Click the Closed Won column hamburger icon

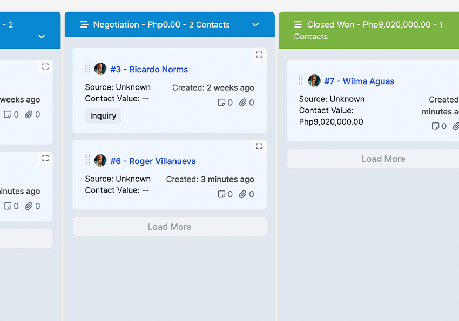298,24
